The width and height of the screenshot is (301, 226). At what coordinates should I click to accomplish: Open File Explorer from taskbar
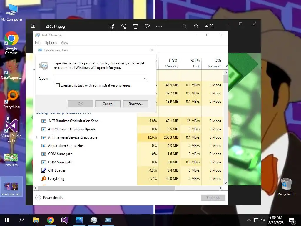click(36, 220)
